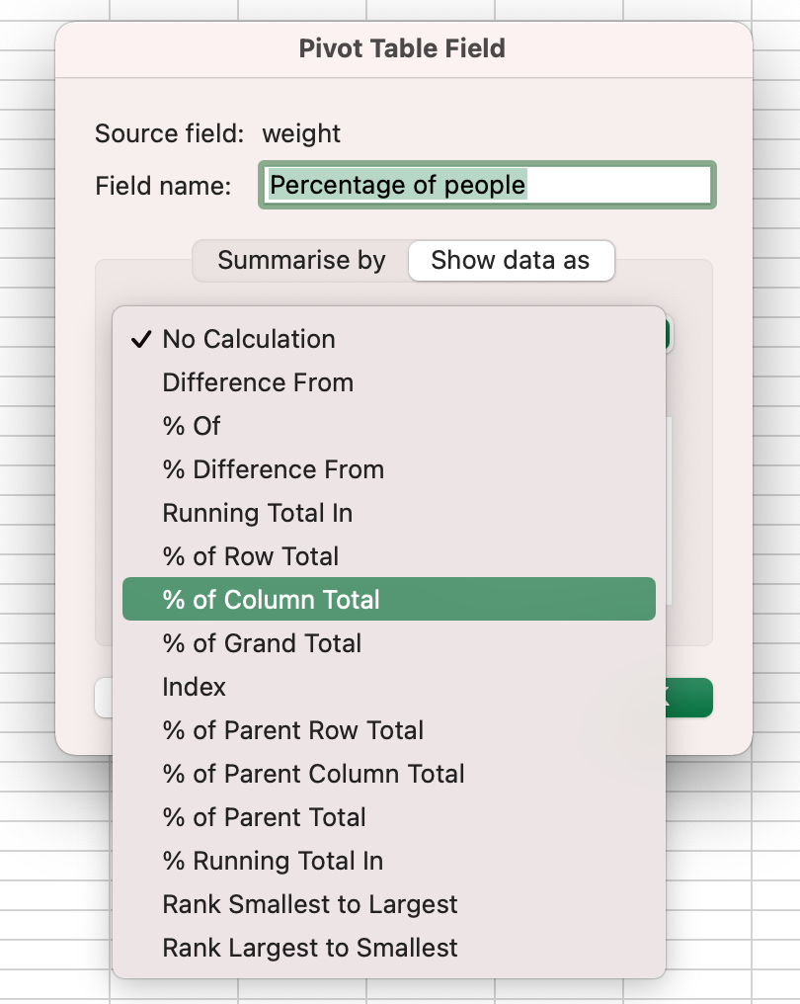This screenshot has width=800, height=1004.
Task: Choose Rank Smallest to Largest
Action: tap(310, 904)
